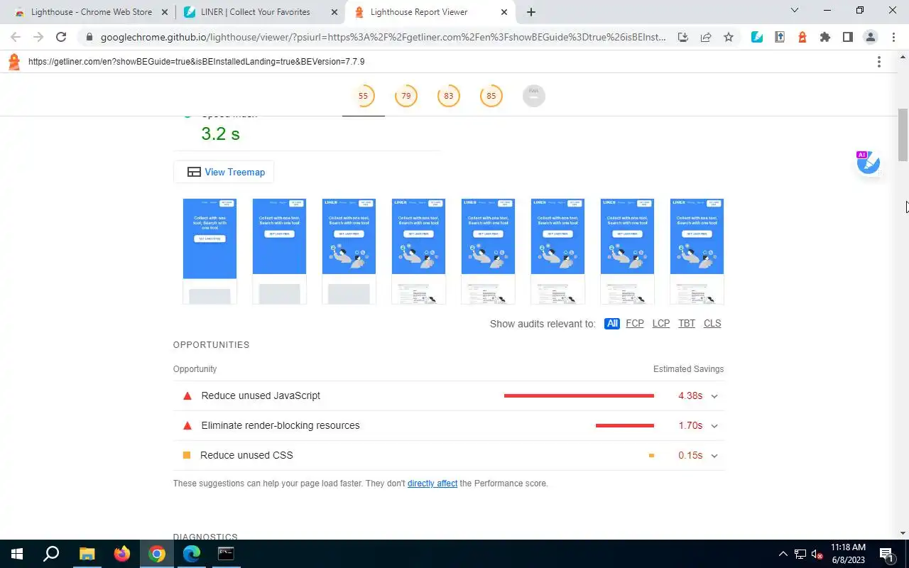
Task: Open the taskbar search icon
Action: click(x=51, y=554)
